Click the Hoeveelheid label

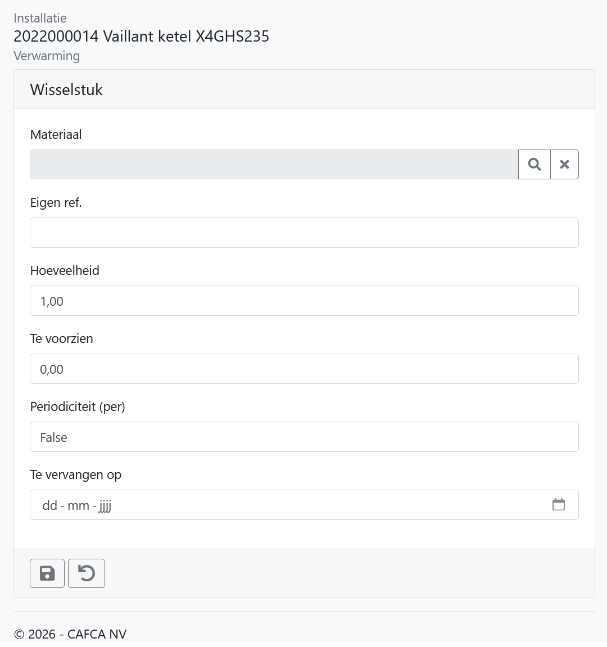[65, 271]
